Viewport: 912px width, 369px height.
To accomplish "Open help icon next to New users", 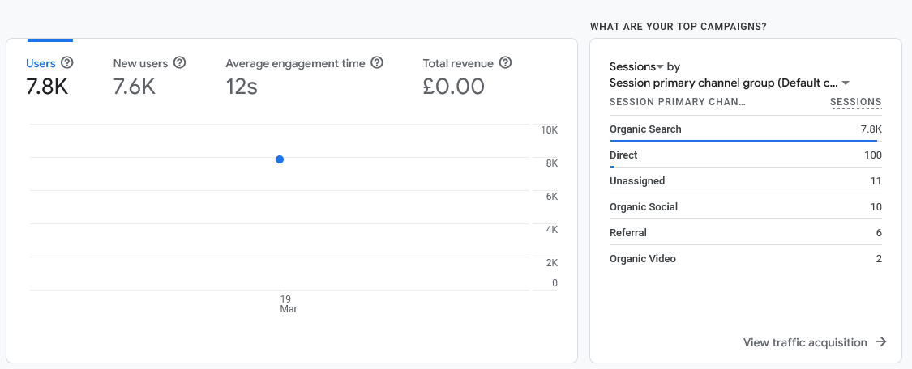I will [180, 62].
